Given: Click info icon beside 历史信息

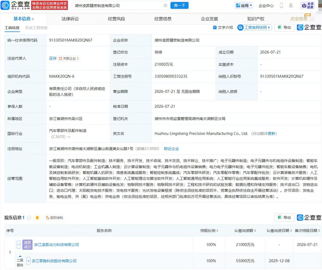Looking at the screenshot, I should point(312,19).
